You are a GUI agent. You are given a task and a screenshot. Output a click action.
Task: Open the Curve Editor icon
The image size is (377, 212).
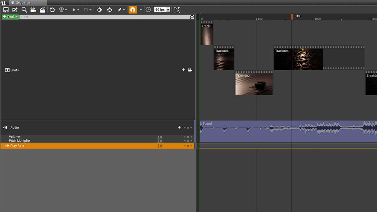(x=177, y=10)
